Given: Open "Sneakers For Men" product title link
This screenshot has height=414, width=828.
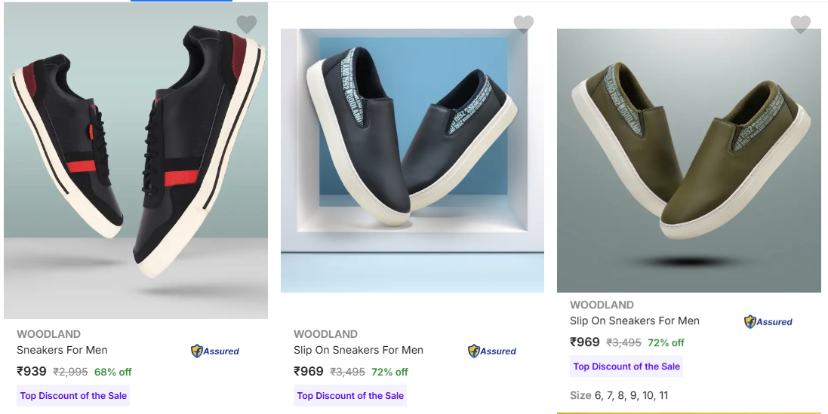Looking at the screenshot, I should pos(62,350).
